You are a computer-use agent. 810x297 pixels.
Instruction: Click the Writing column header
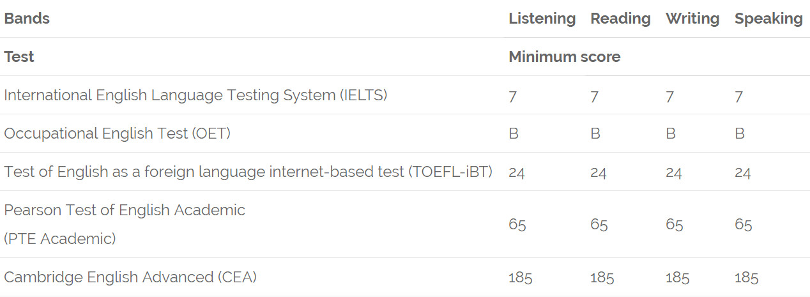point(692,19)
